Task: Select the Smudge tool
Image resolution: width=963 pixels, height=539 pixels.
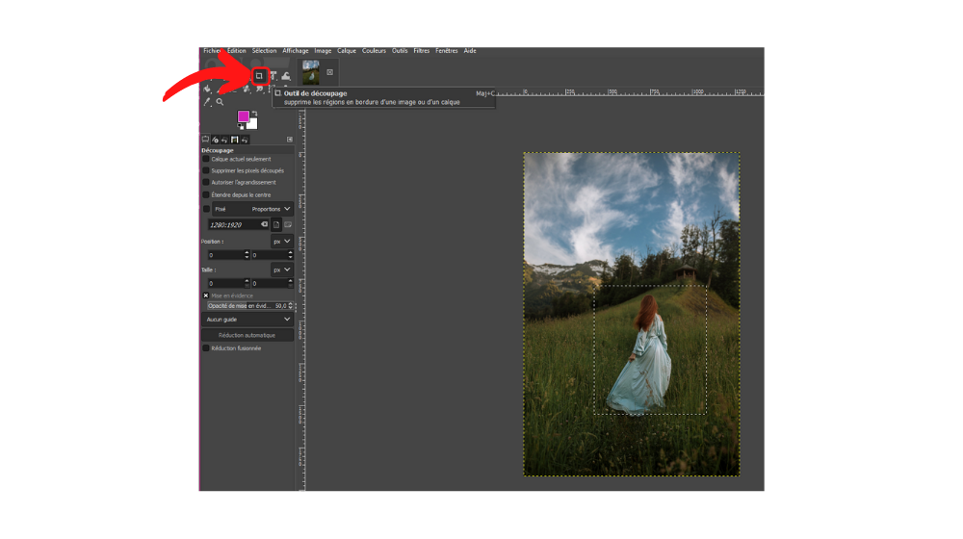Action: click(260, 89)
